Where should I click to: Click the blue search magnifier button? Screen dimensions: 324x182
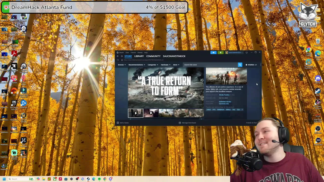[x=240, y=65]
